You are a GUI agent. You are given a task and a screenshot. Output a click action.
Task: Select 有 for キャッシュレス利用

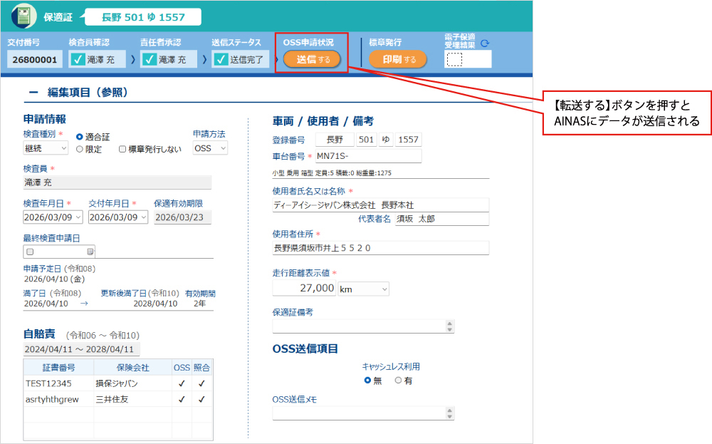(x=398, y=381)
